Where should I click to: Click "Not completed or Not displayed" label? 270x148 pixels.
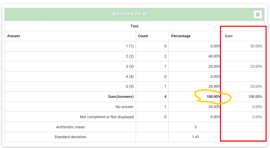107,117
